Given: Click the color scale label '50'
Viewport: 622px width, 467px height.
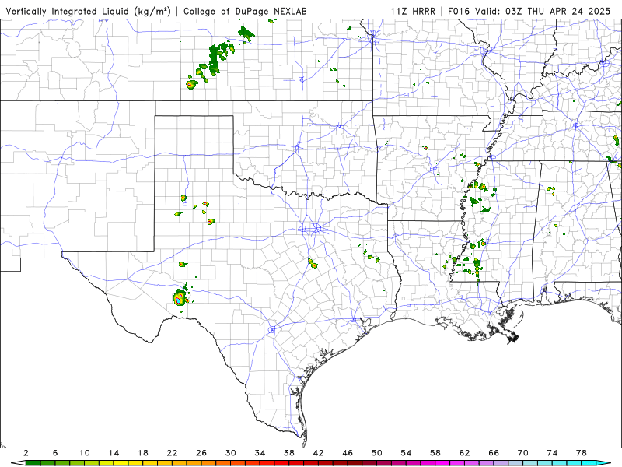Looking at the screenshot, I should pyautogui.click(x=377, y=453).
